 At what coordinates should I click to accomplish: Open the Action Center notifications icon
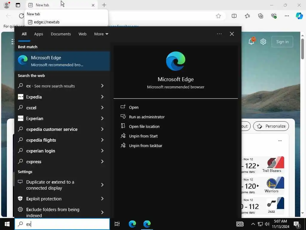pos(297,225)
